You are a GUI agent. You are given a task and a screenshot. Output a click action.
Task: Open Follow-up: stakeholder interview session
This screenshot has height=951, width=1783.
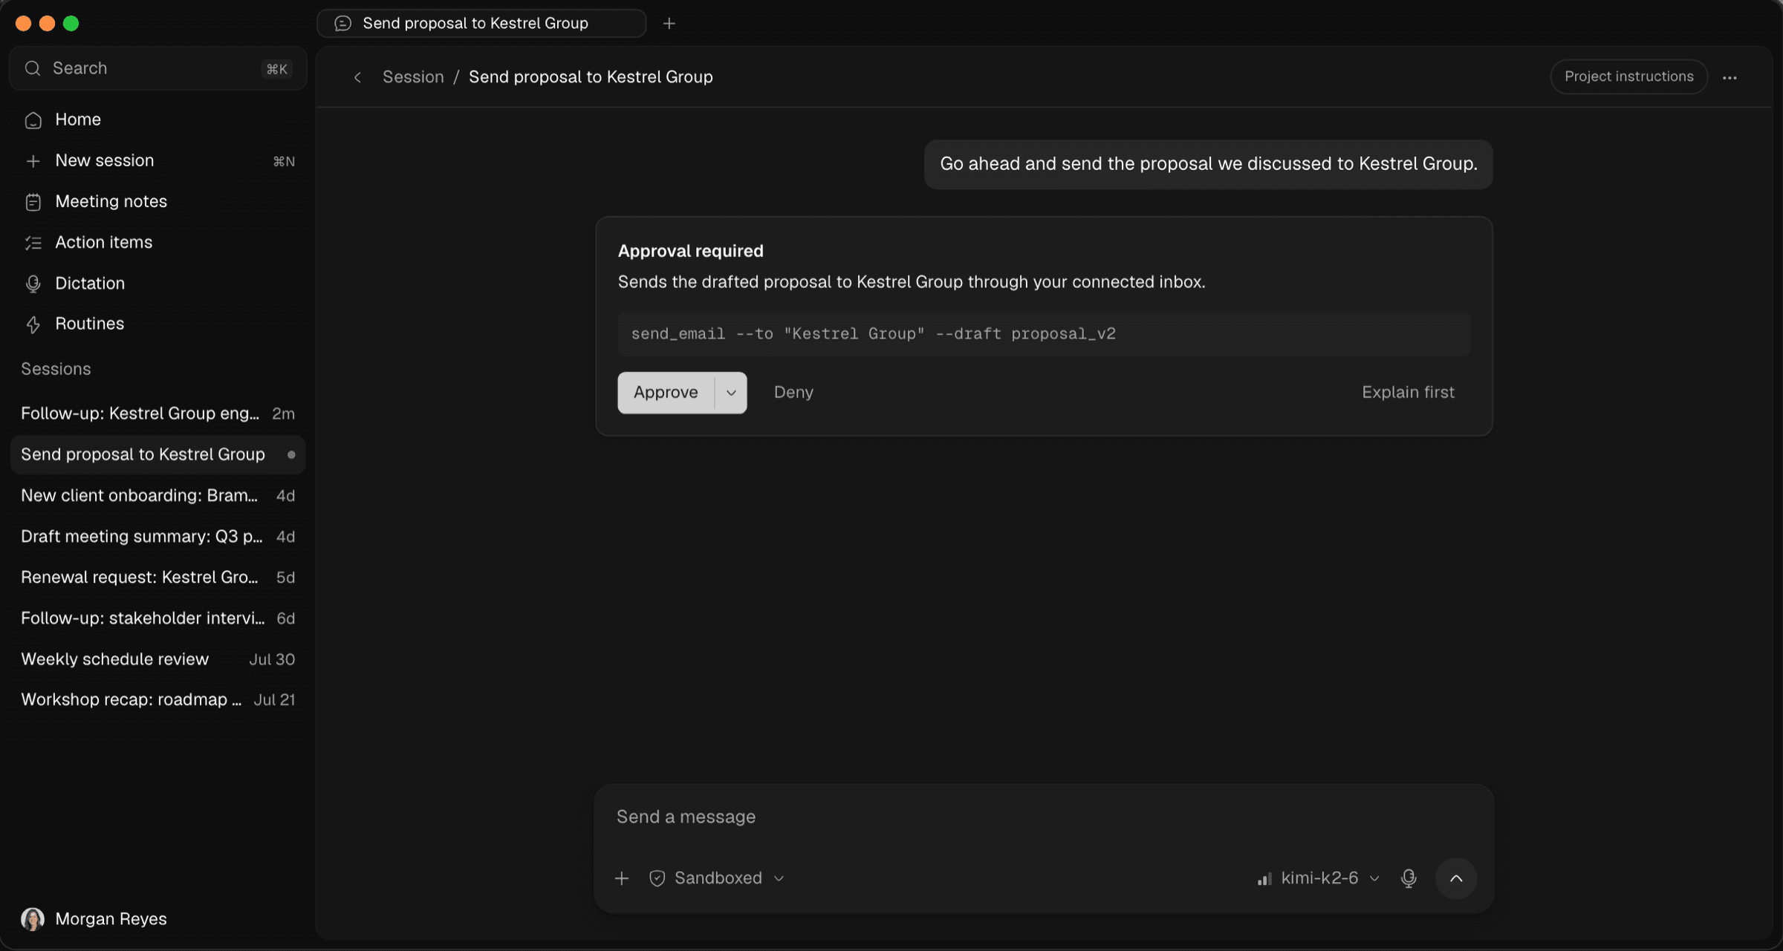coord(157,618)
